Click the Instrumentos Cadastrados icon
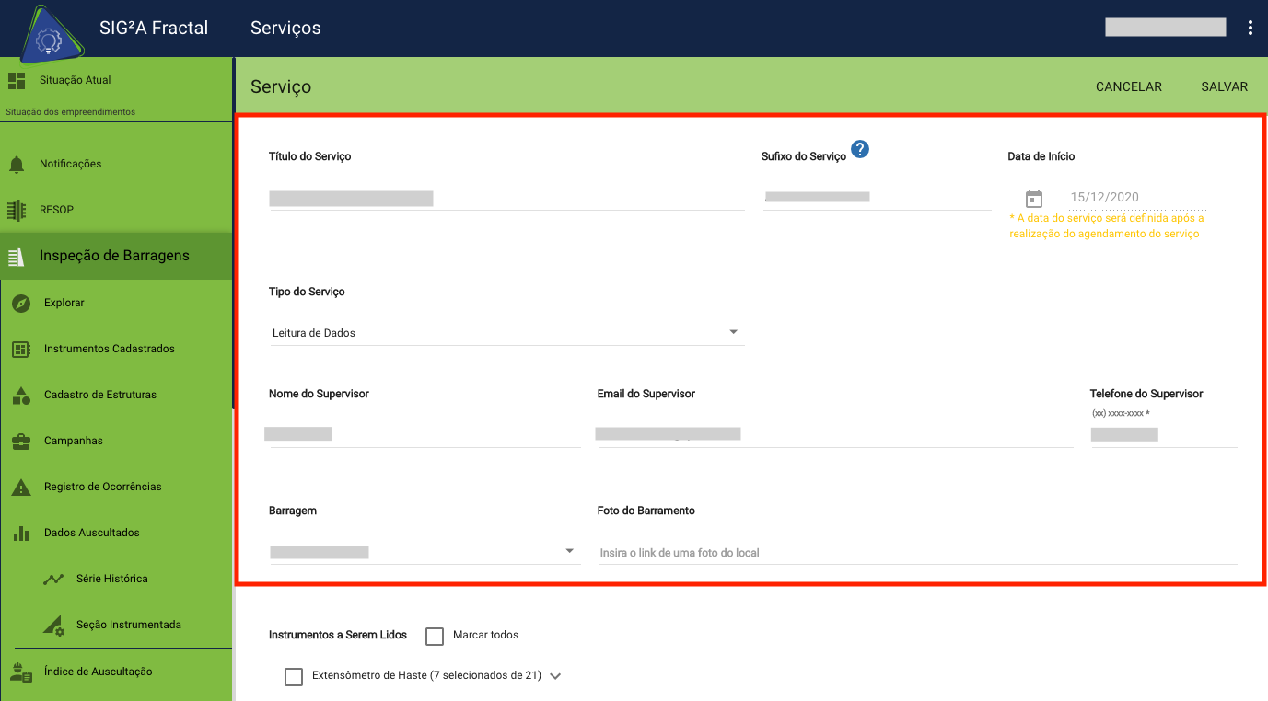 coord(21,349)
